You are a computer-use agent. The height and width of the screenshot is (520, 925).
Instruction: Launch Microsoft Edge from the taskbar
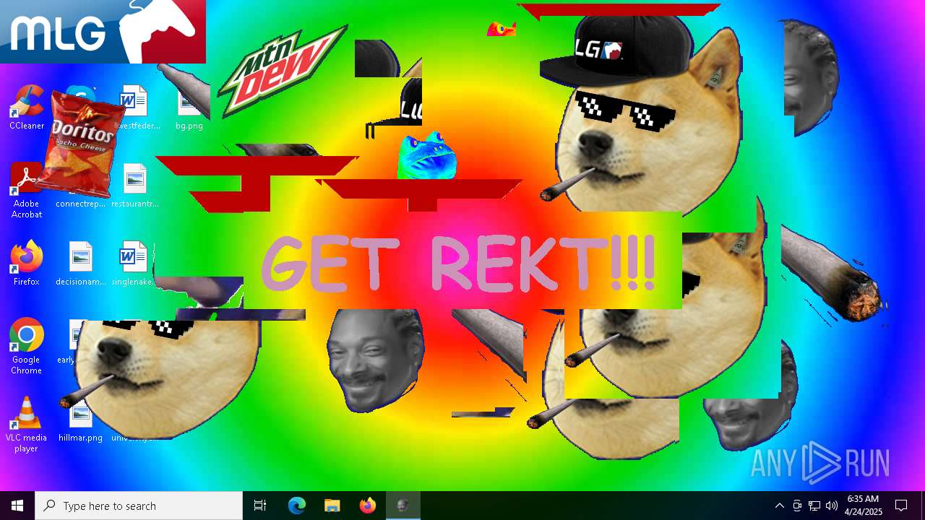point(297,506)
